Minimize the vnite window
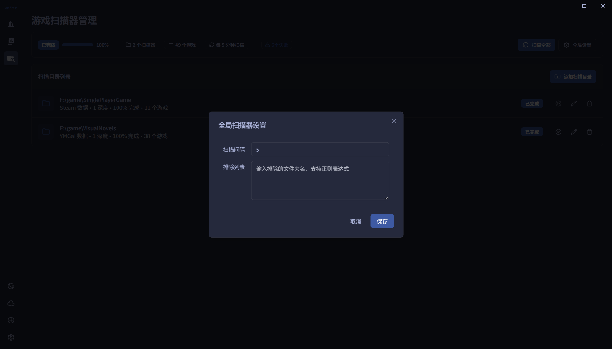612x349 pixels. coord(565,6)
